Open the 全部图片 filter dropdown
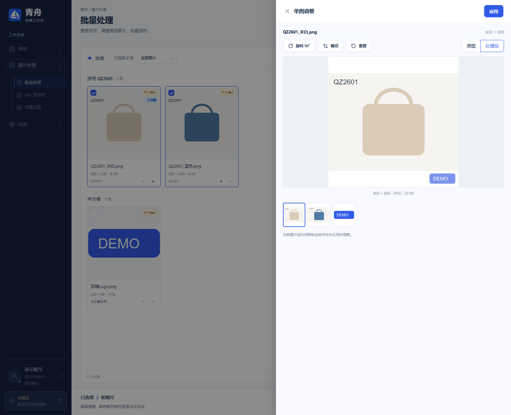The image size is (511, 415). point(157,58)
